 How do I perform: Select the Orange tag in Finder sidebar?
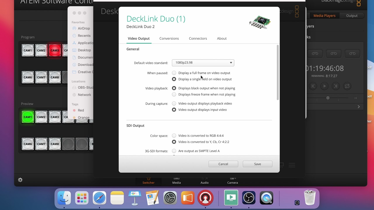pos(81,118)
